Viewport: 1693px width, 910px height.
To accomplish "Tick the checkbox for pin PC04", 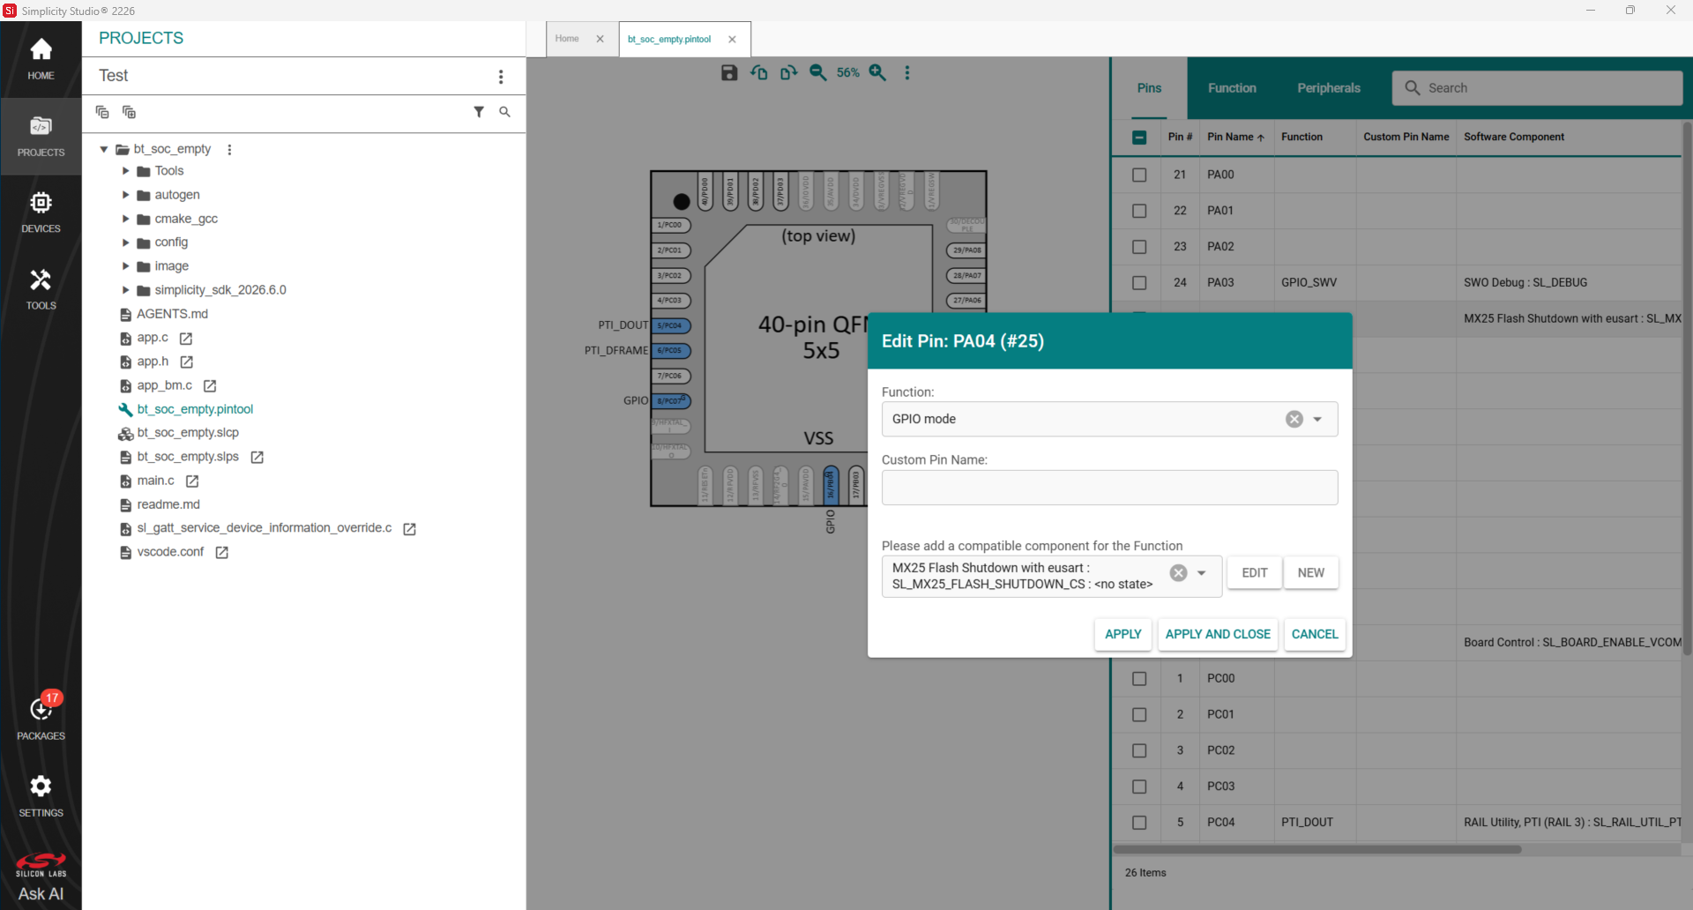I will [x=1139, y=823].
